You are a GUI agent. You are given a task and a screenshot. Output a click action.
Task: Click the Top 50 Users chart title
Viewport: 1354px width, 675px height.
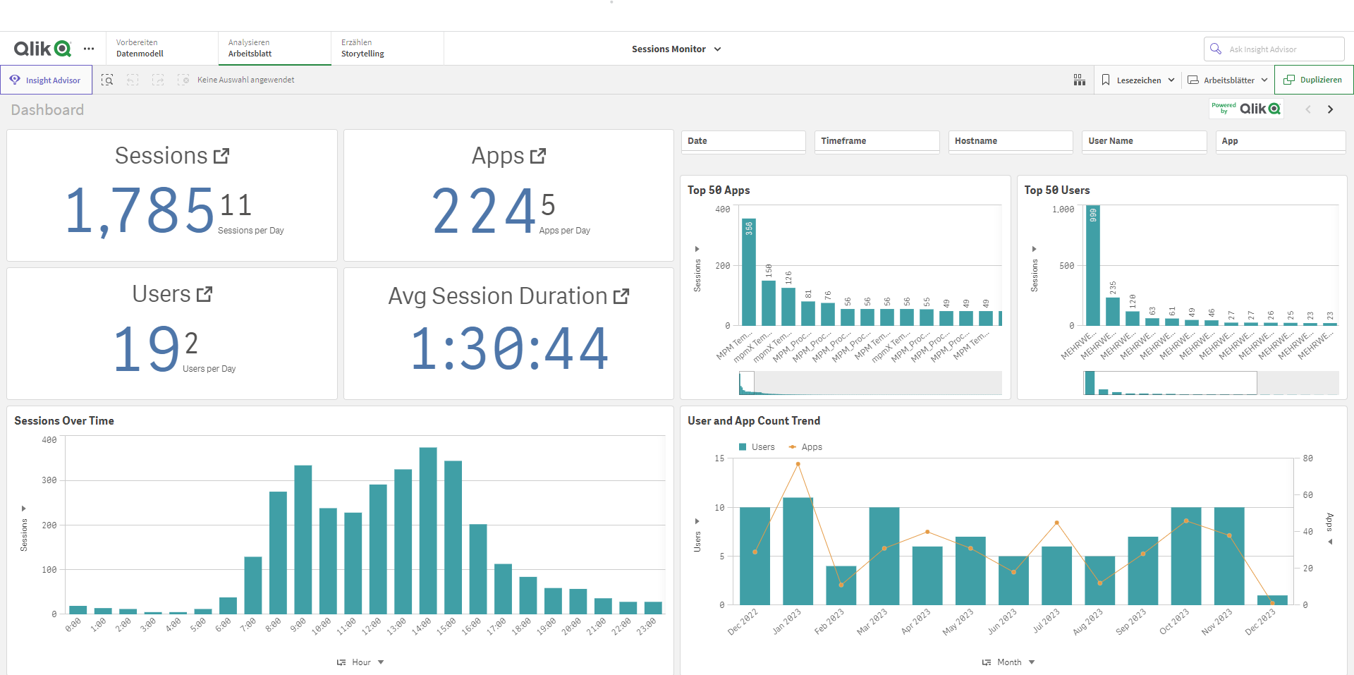coord(1056,190)
